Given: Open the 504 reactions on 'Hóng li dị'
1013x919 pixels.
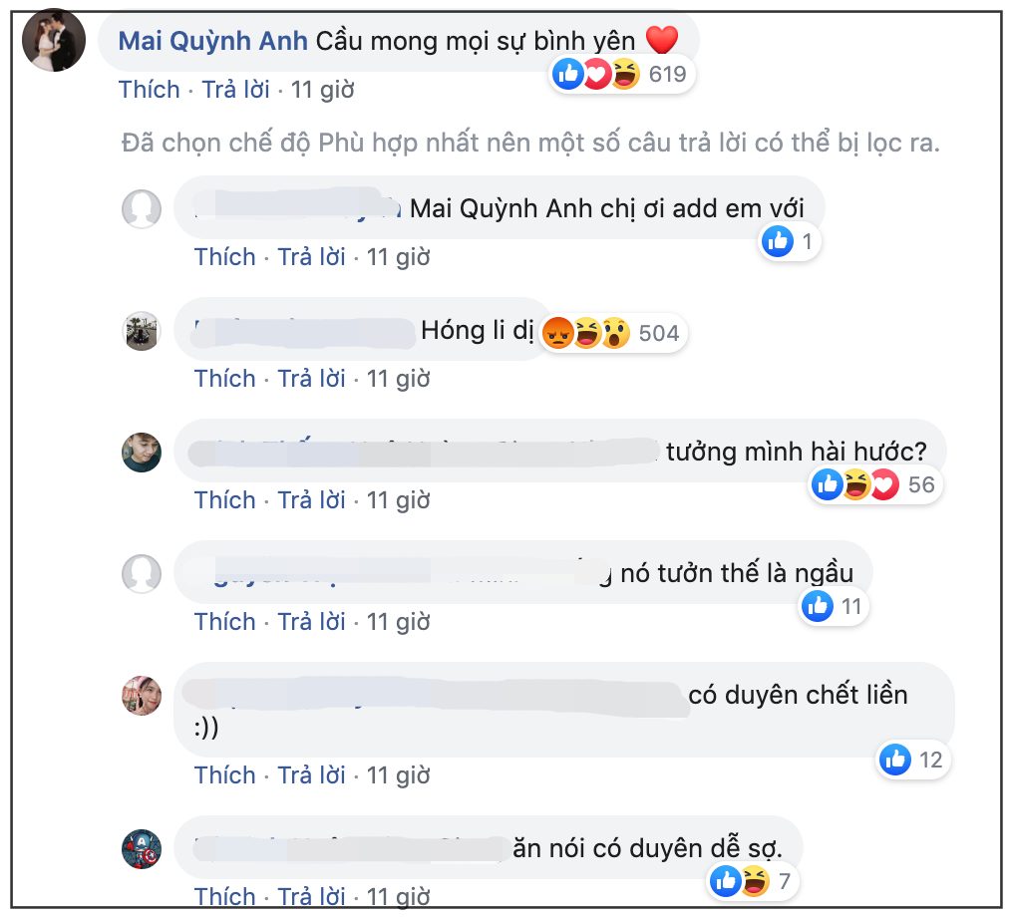Looking at the screenshot, I should (612, 333).
